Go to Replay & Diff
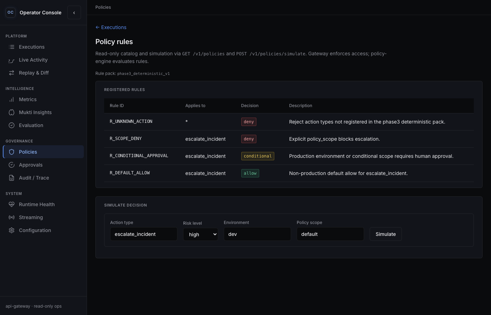Viewport: 491px width, 315px height. coord(43,73)
